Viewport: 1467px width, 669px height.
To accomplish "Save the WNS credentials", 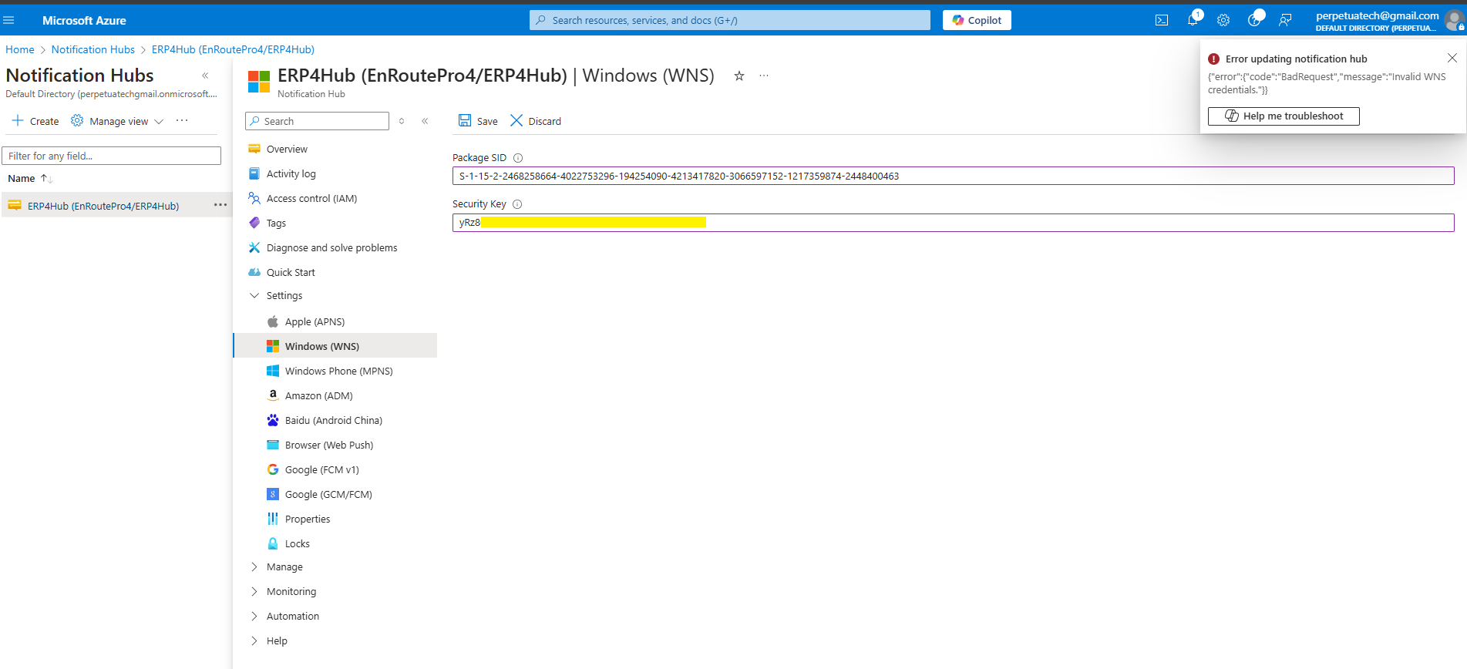I will point(478,121).
